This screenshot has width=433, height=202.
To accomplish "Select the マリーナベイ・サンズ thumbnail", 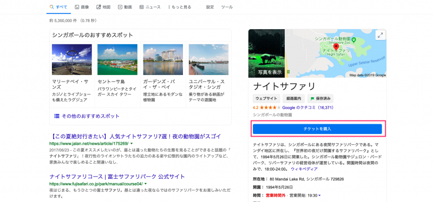I will click(x=72, y=59).
